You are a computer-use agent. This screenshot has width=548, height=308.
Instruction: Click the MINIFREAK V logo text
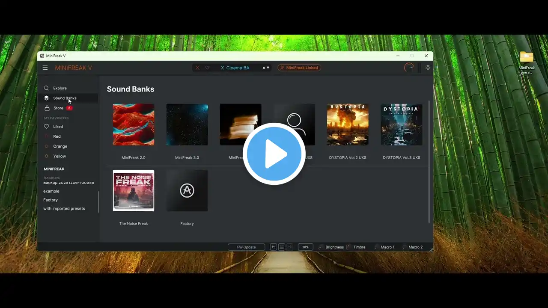pos(73,68)
